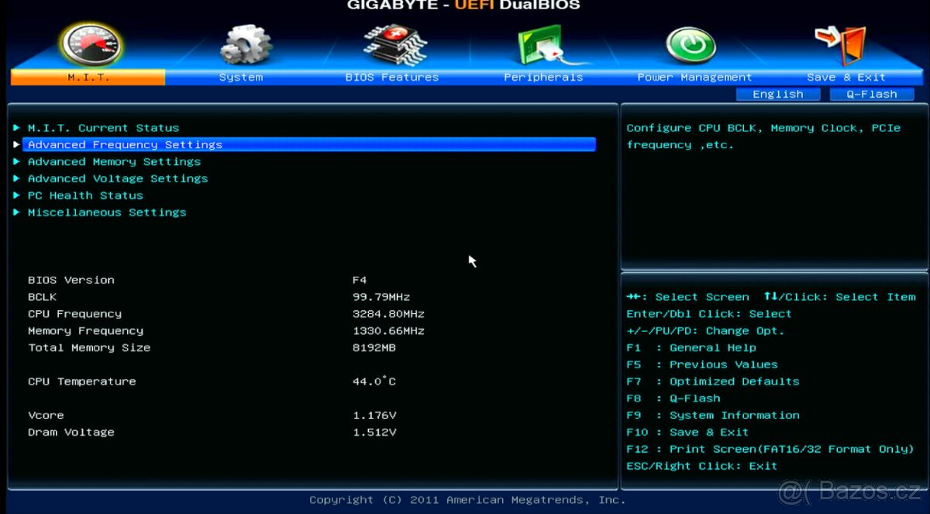Open M.I.T. Current Status submenu
930x514 pixels.
(x=103, y=128)
